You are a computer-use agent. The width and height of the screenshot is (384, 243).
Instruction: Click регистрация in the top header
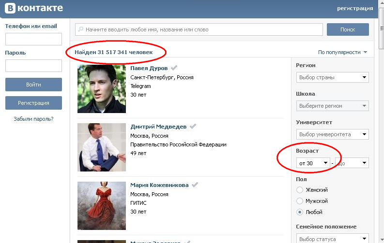[355, 9]
